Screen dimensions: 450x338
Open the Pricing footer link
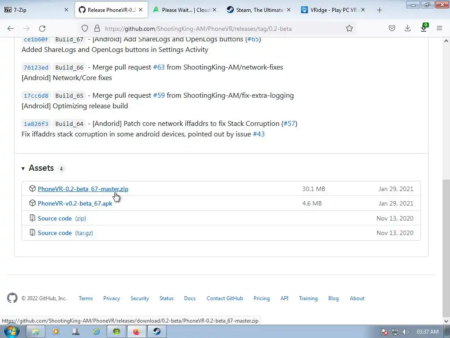[x=261, y=298]
